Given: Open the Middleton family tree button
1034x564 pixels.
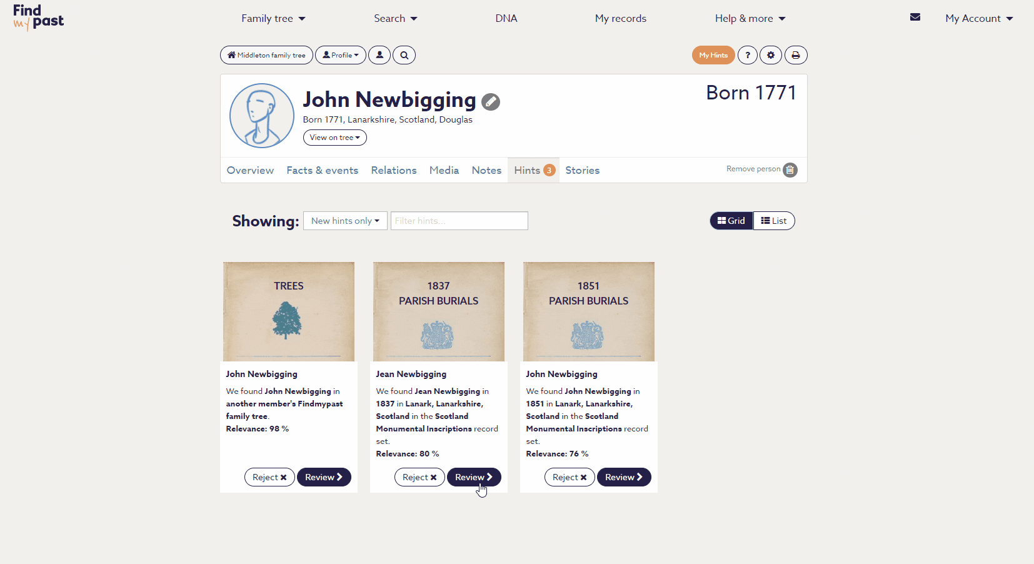Looking at the screenshot, I should (266, 55).
